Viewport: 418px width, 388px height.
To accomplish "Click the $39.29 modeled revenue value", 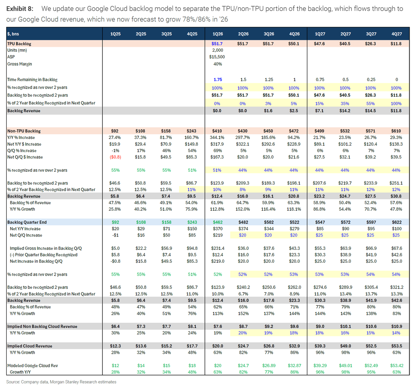I will pos(319,366).
